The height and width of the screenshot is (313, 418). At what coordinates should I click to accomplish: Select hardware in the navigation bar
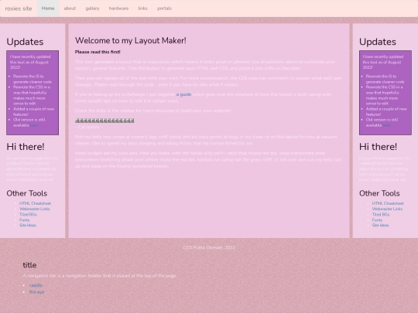pos(118,9)
